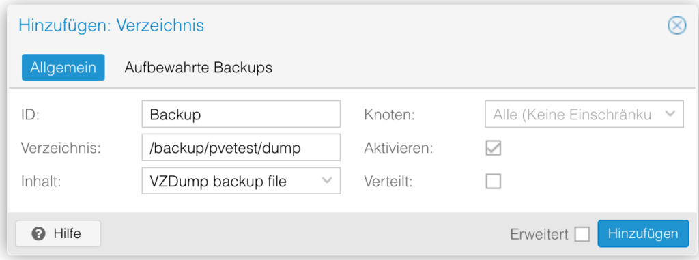Click the Aktivieren: field label

pos(399,148)
